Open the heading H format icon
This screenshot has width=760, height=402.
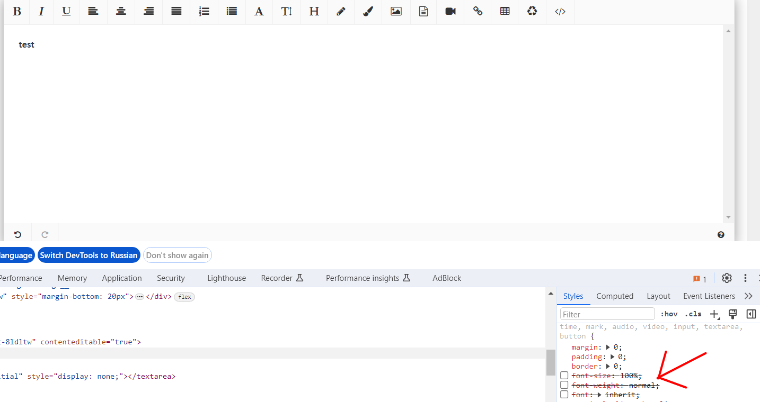[314, 11]
